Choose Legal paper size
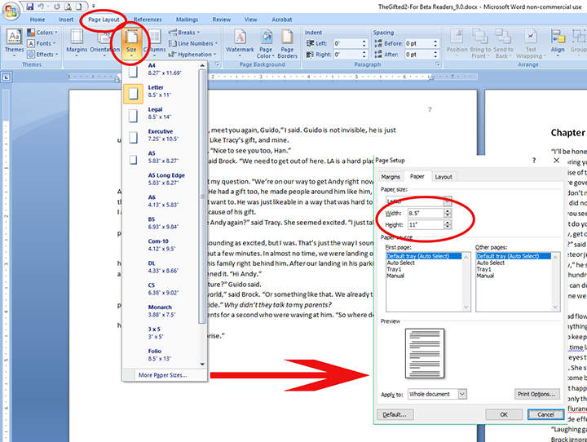Image resolution: width=587 pixels, height=442 pixels. click(161, 113)
